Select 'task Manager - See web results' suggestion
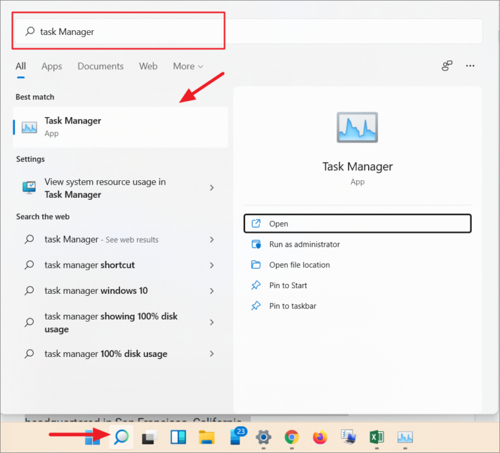This screenshot has height=453, width=500. click(121, 239)
